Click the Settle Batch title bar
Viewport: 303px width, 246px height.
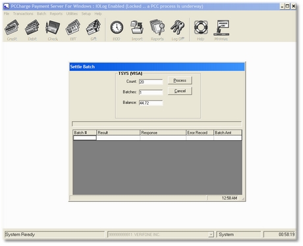[x=157, y=66]
